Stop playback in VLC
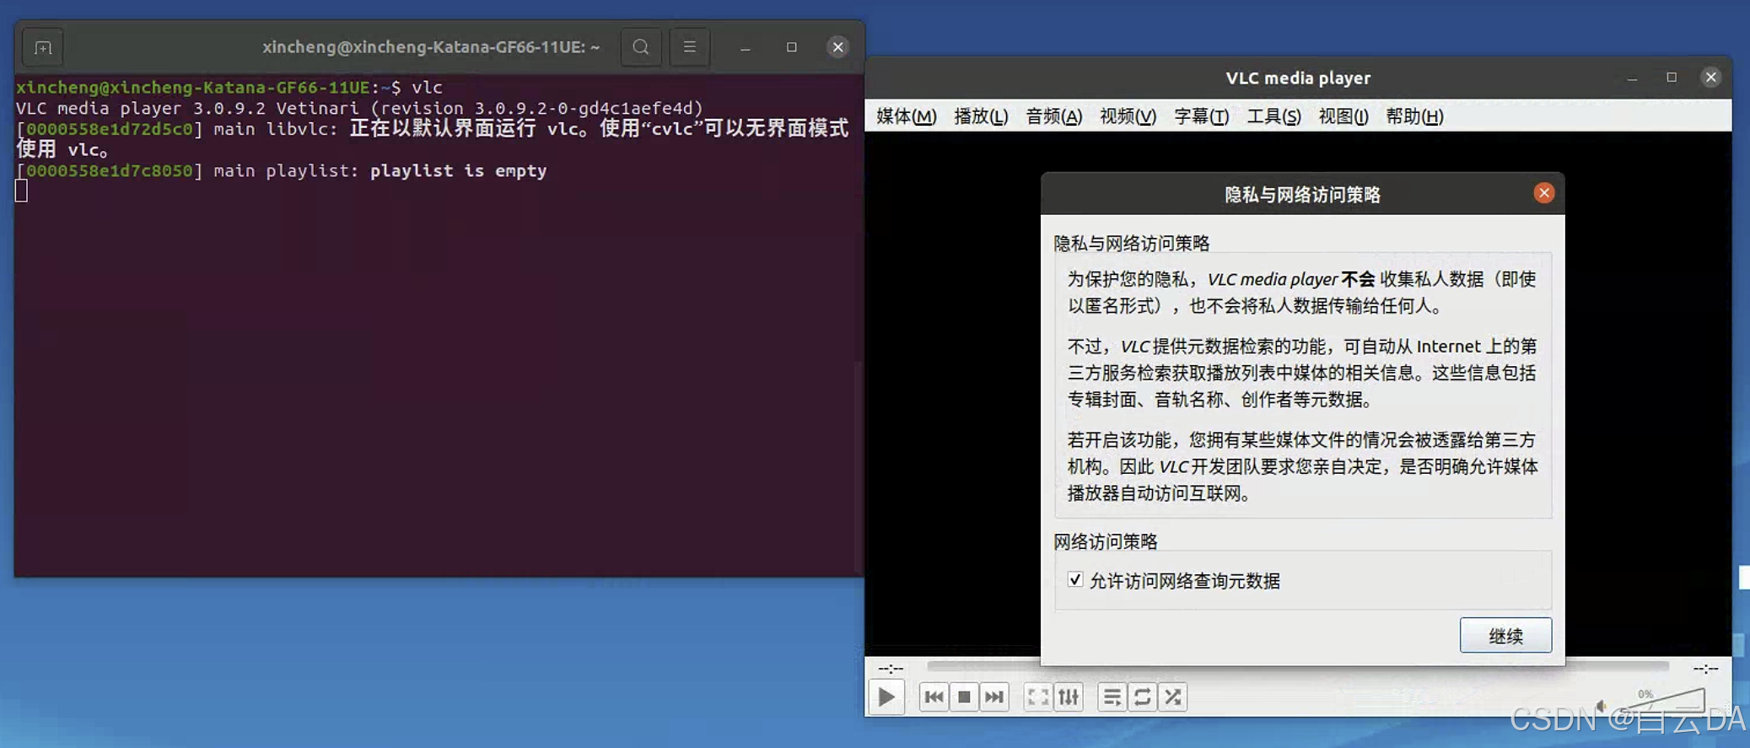The height and width of the screenshot is (748, 1750). point(964,697)
